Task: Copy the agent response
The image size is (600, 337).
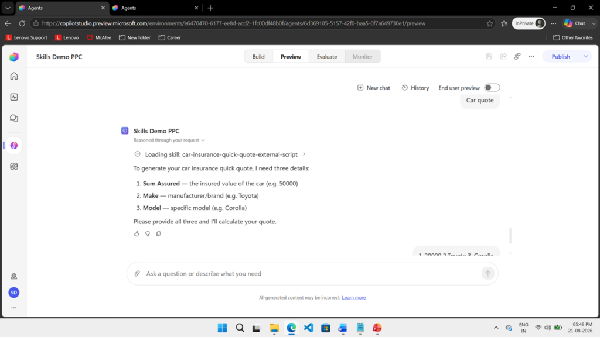Action: [x=158, y=234]
